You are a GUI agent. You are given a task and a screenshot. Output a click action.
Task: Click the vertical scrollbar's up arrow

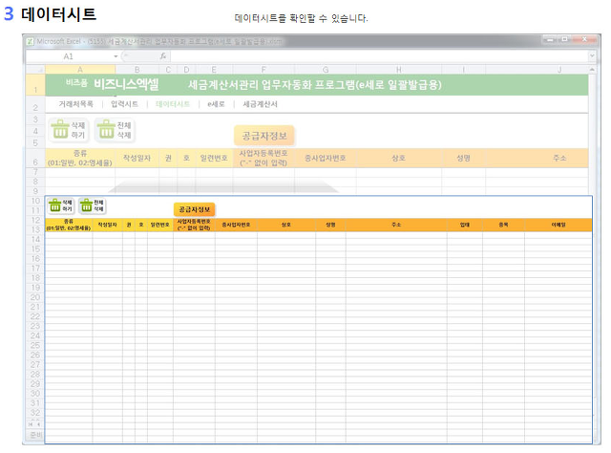pos(592,70)
